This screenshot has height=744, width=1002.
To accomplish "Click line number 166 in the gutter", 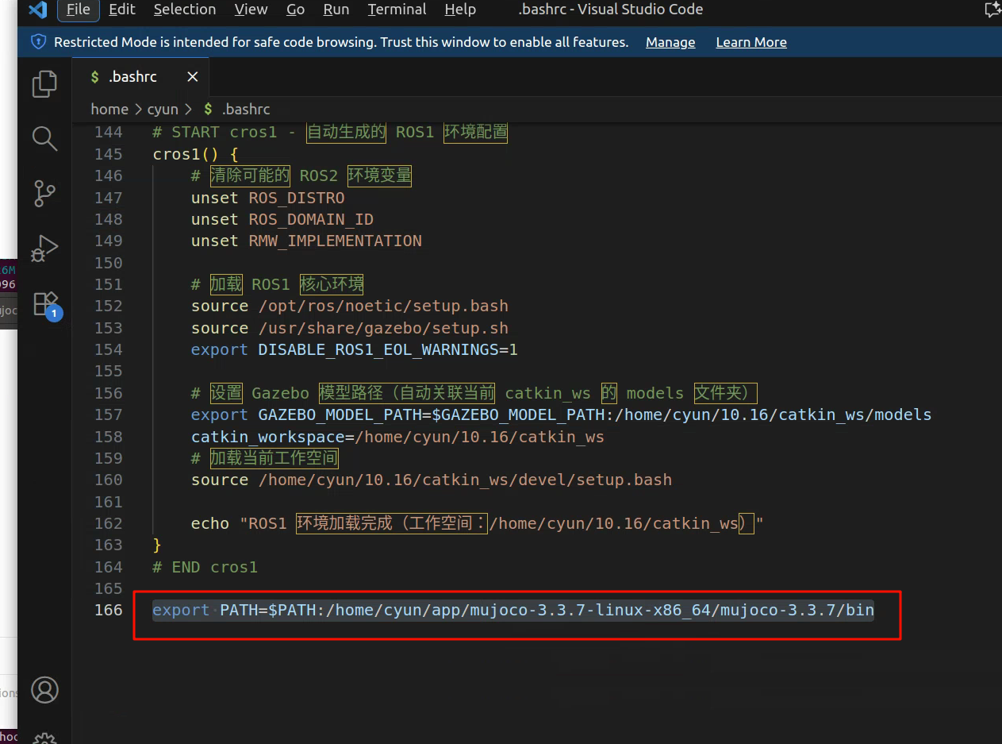I will 108,610.
